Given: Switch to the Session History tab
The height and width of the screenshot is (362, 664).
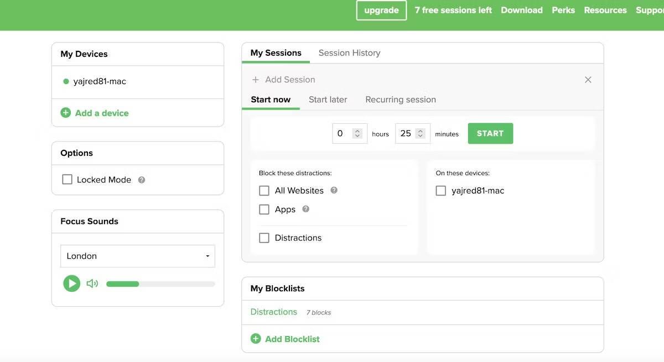Looking at the screenshot, I should [x=349, y=53].
